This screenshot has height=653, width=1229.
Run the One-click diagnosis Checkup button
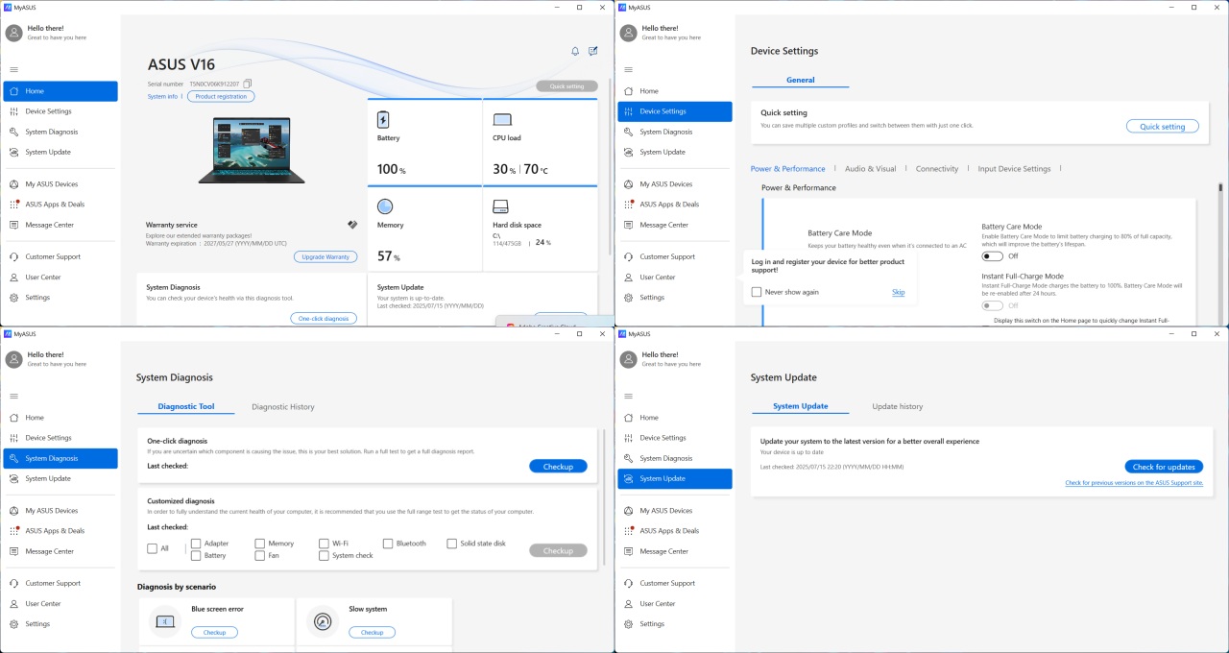tap(558, 467)
